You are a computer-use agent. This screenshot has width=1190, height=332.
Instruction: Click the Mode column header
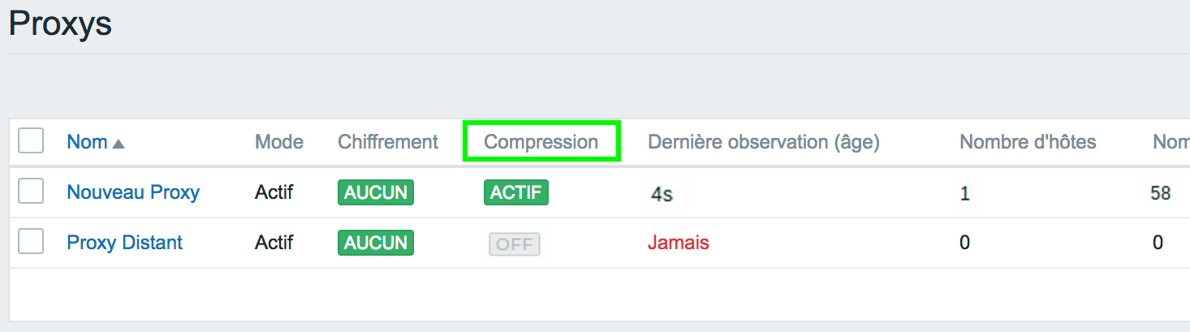pos(279,142)
